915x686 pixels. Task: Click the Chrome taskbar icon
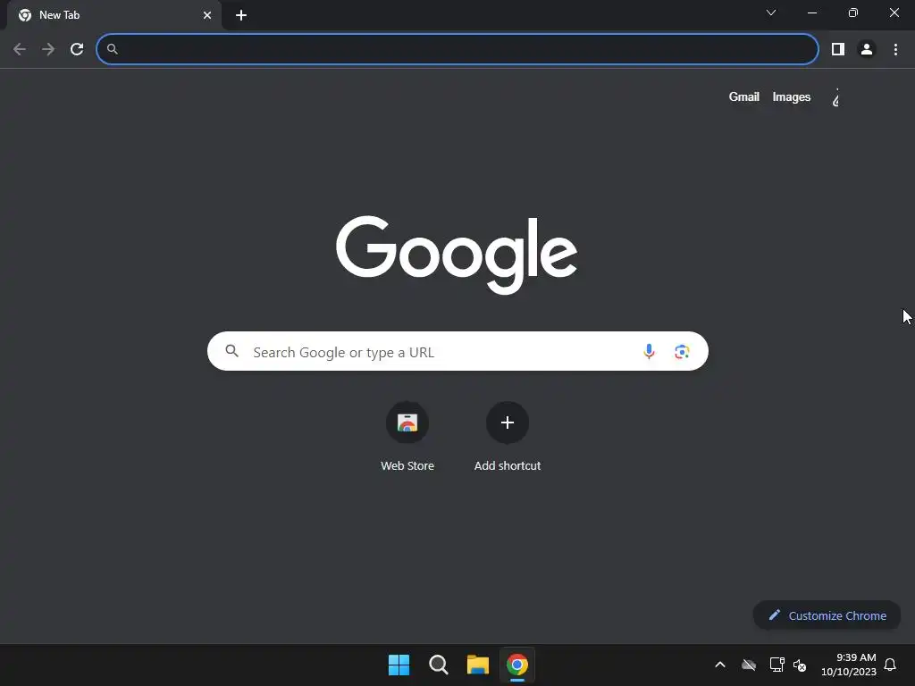click(517, 665)
